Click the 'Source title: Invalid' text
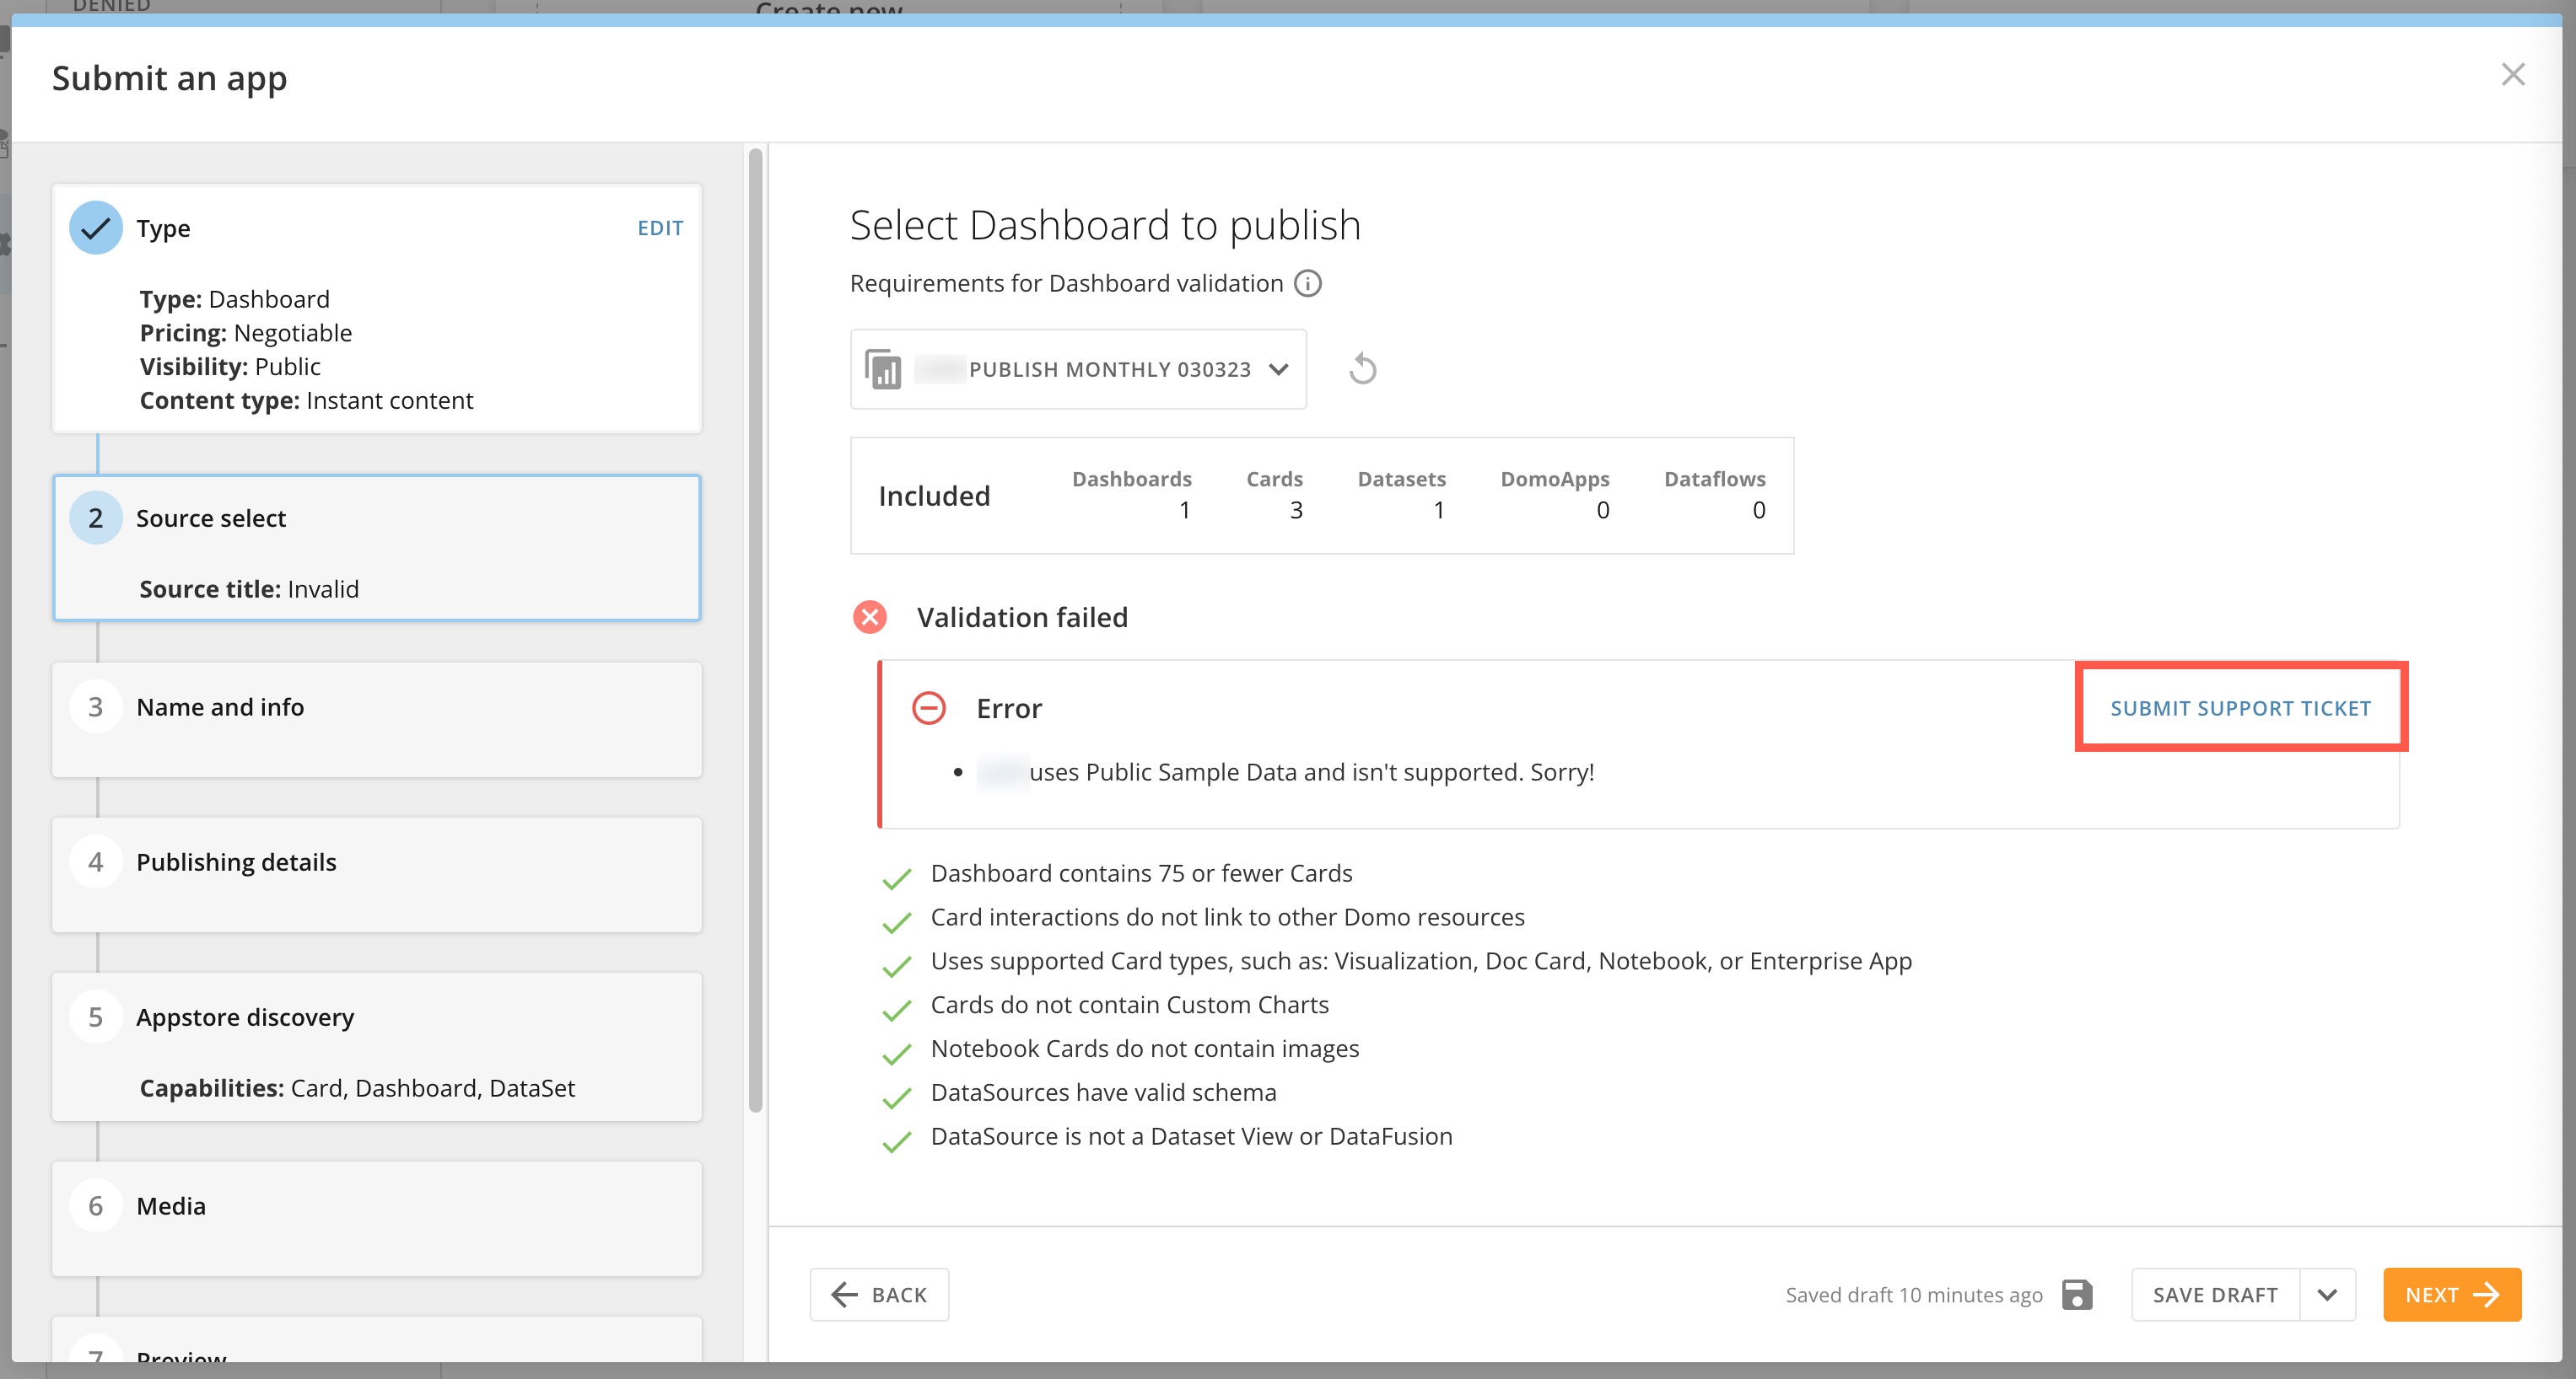 249,589
